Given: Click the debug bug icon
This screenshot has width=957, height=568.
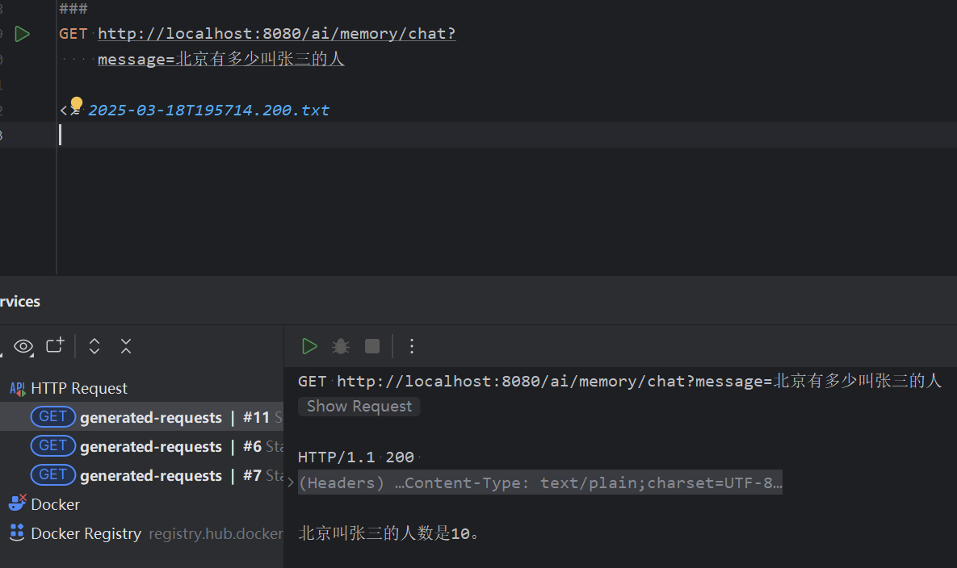Looking at the screenshot, I should [x=341, y=346].
